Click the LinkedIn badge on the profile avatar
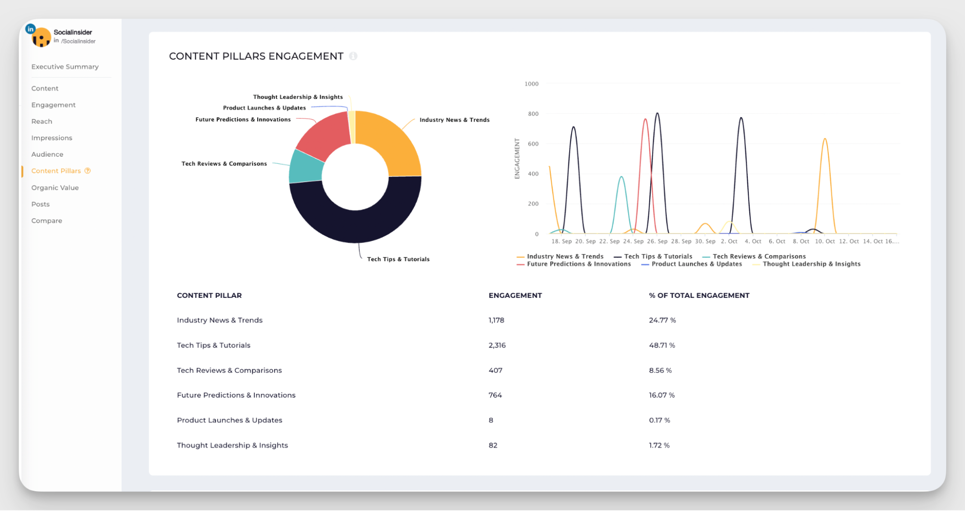Viewport: 965px width, 511px height. point(30,29)
